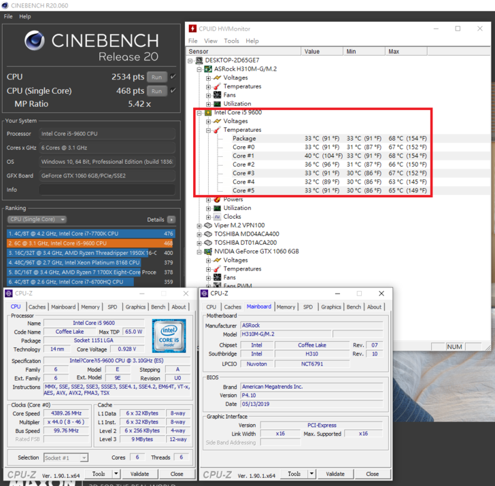Click the ranking Details arrow button
Viewport: 495px width, 486px height.
pyautogui.click(x=171, y=220)
